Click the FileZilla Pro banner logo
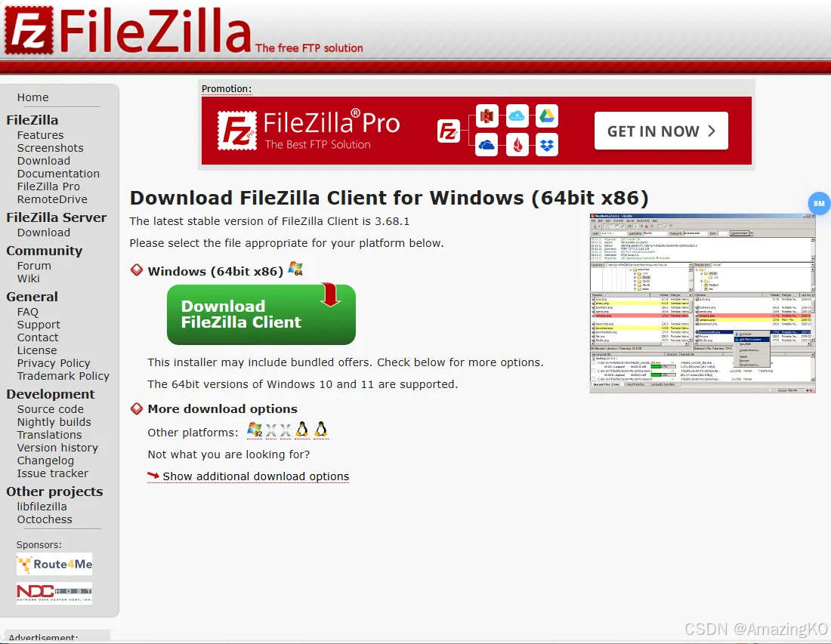Image resolution: width=831 pixels, height=644 pixels. point(308,131)
